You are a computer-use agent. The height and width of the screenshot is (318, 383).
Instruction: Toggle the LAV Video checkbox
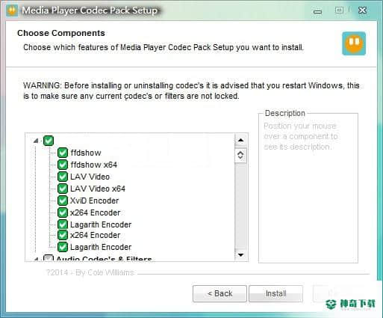click(63, 177)
